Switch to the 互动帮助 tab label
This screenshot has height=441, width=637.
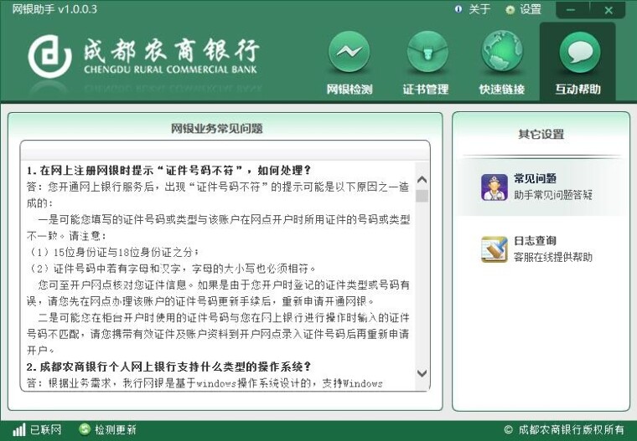pyautogui.click(x=577, y=89)
